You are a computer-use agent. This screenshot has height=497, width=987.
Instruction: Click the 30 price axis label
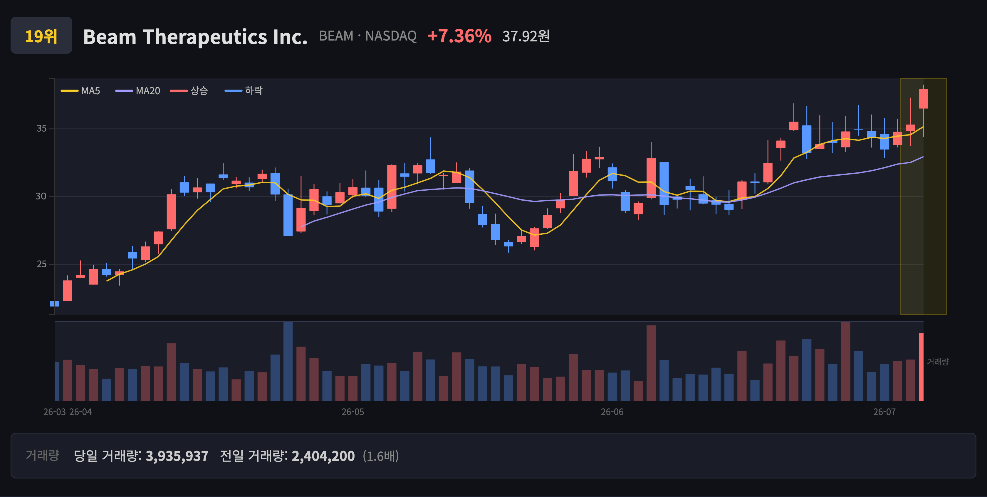tap(41, 196)
